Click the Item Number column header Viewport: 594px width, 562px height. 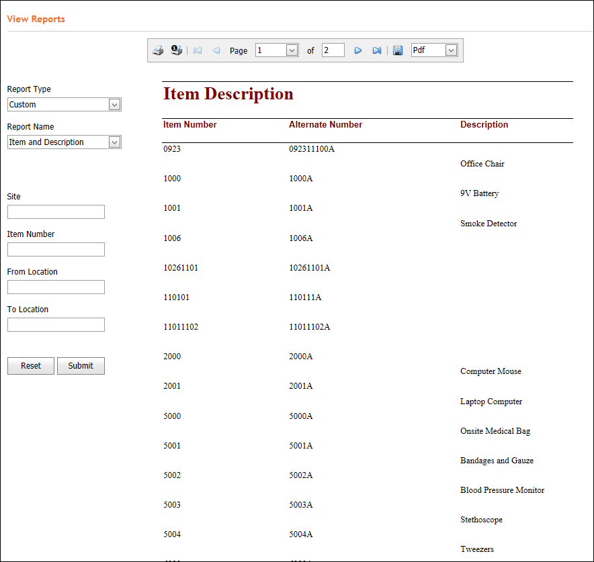tap(190, 125)
